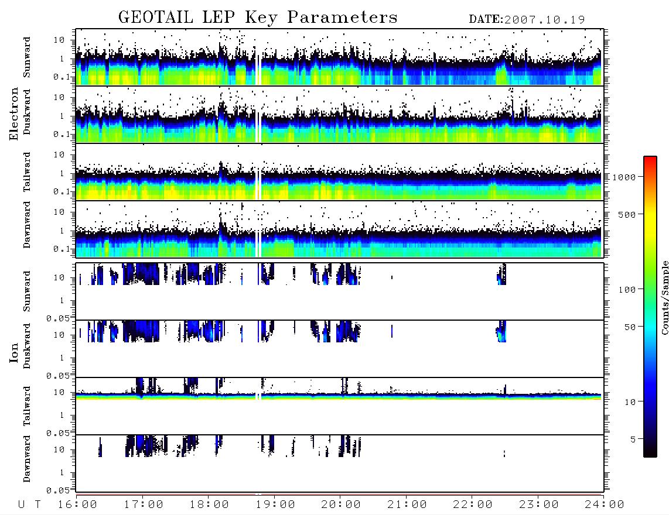This screenshot has width=669, height=515.
Task: Click the Electron Sunward panel label
Action: click(27, 57)
